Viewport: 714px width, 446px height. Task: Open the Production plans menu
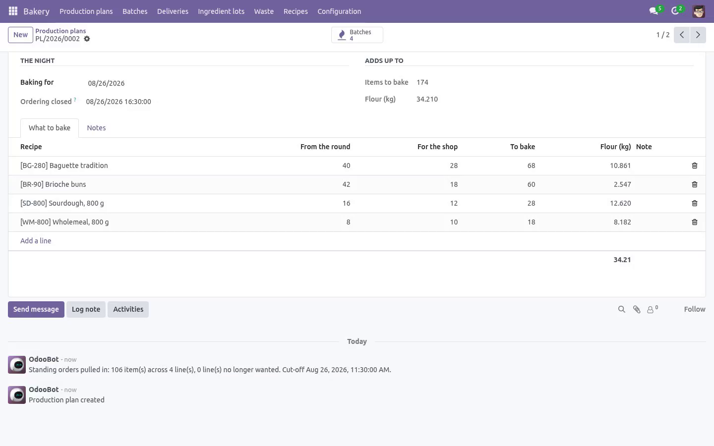coord(86,11)
